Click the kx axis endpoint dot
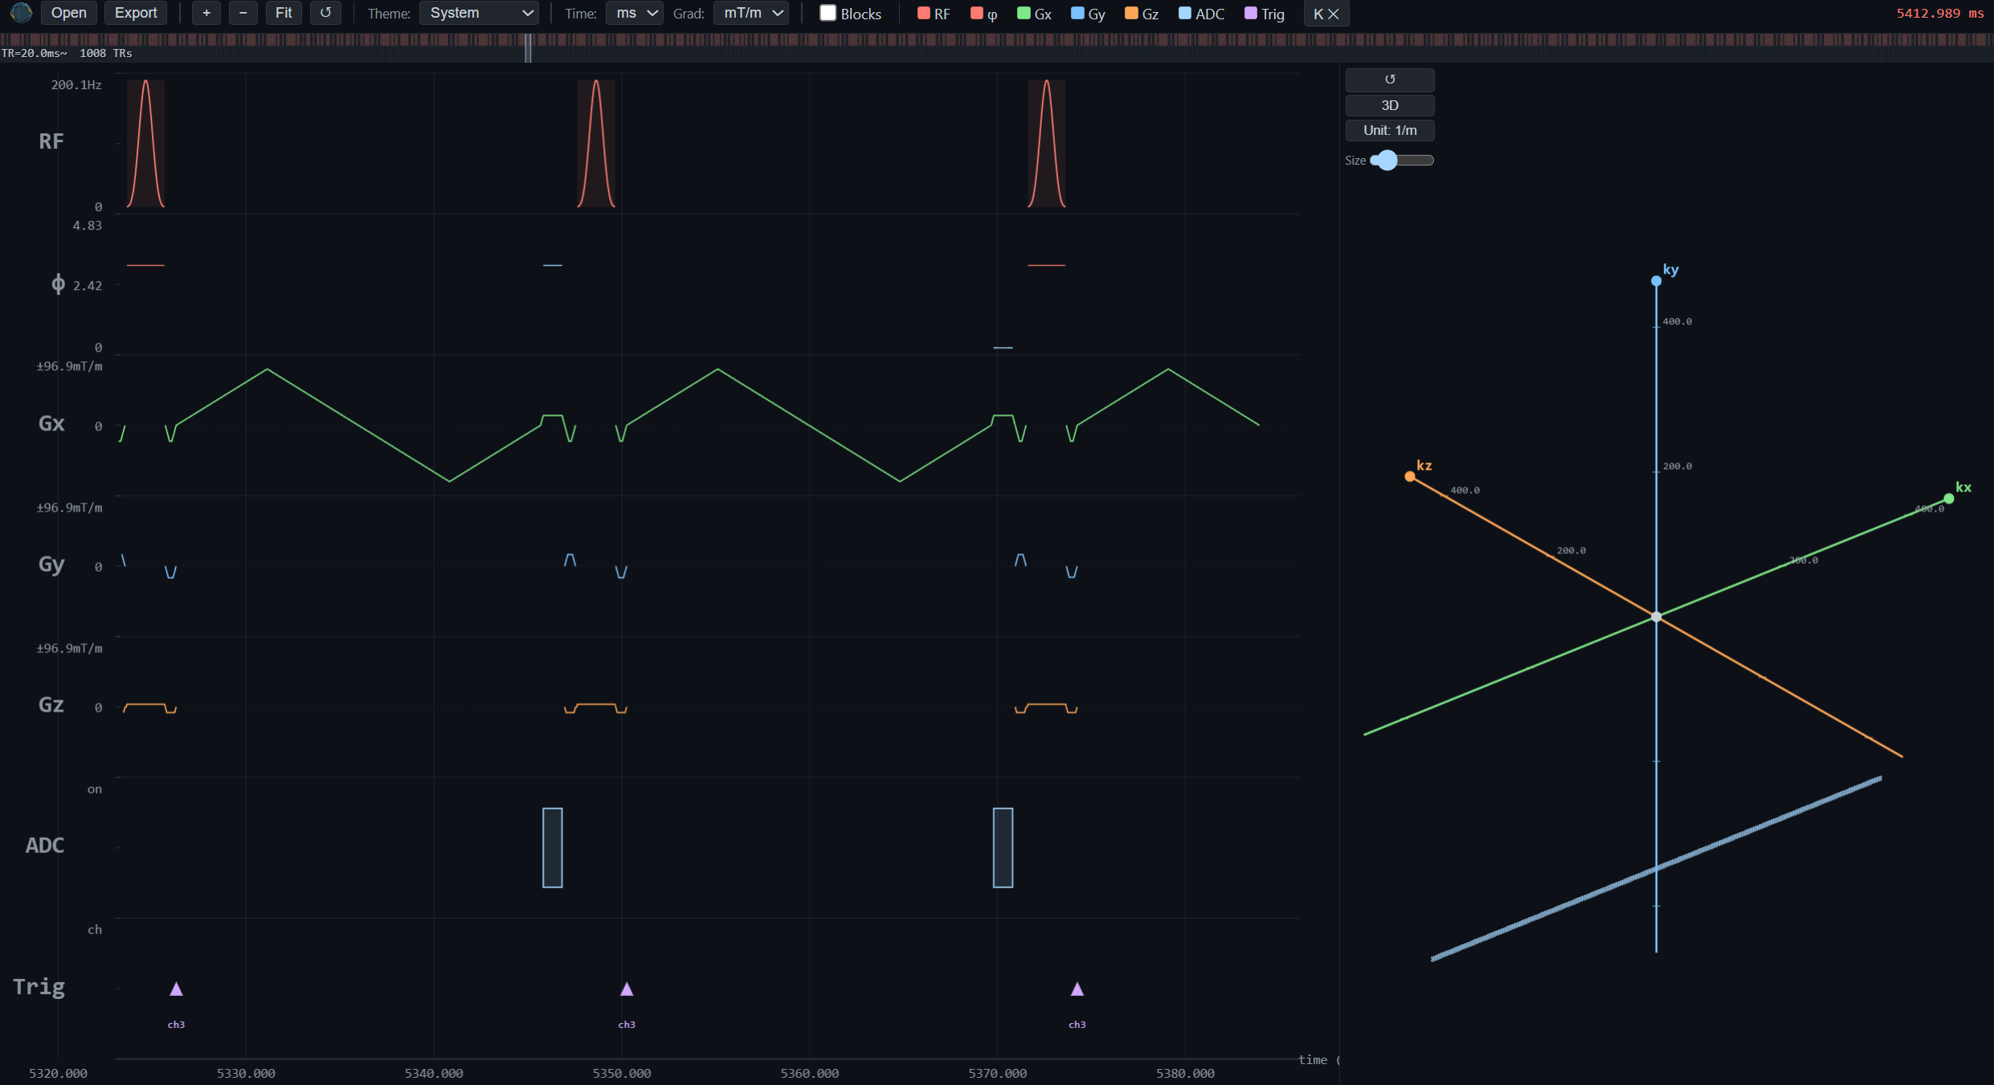This screenshot has width=1994, height=1085. (1948, 499)
